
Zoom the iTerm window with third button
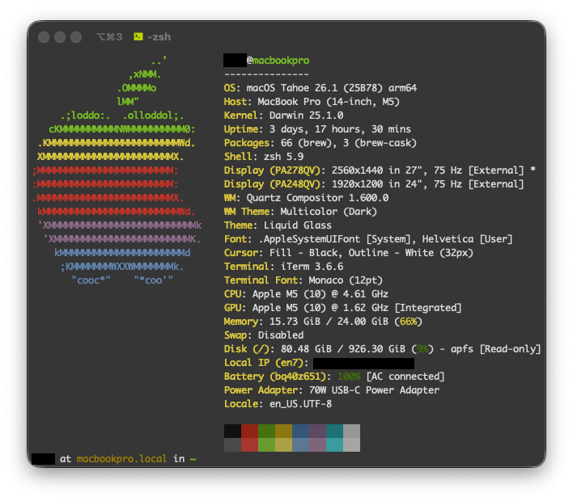(x=76, y=37)
